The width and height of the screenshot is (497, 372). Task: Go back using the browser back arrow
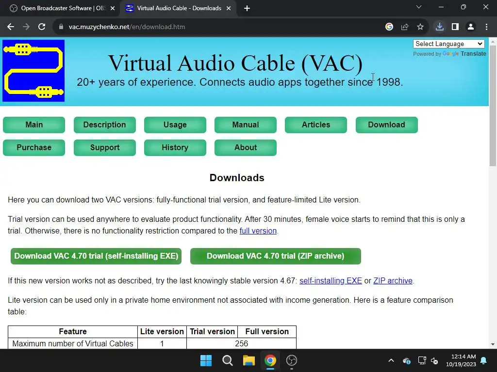[11, 27]
